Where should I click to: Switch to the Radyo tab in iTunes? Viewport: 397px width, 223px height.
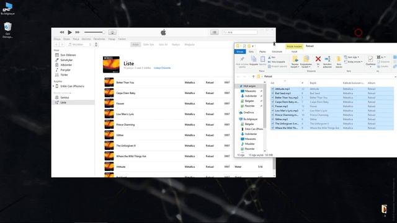(176, 45)
